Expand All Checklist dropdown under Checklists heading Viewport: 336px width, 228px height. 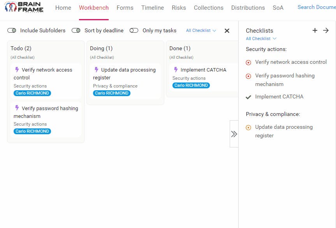261,39
